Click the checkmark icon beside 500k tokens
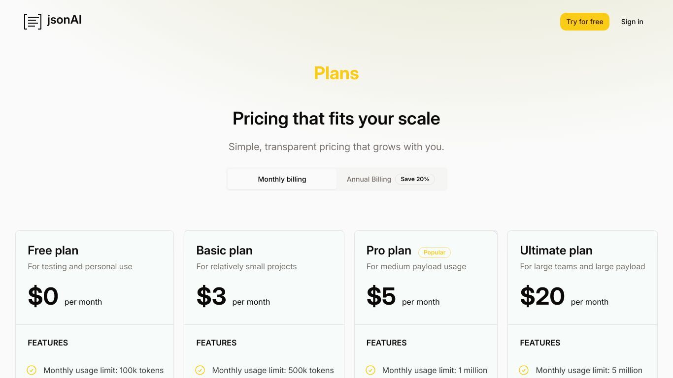This screenshot has height=378, width=673. coord(200,370)
